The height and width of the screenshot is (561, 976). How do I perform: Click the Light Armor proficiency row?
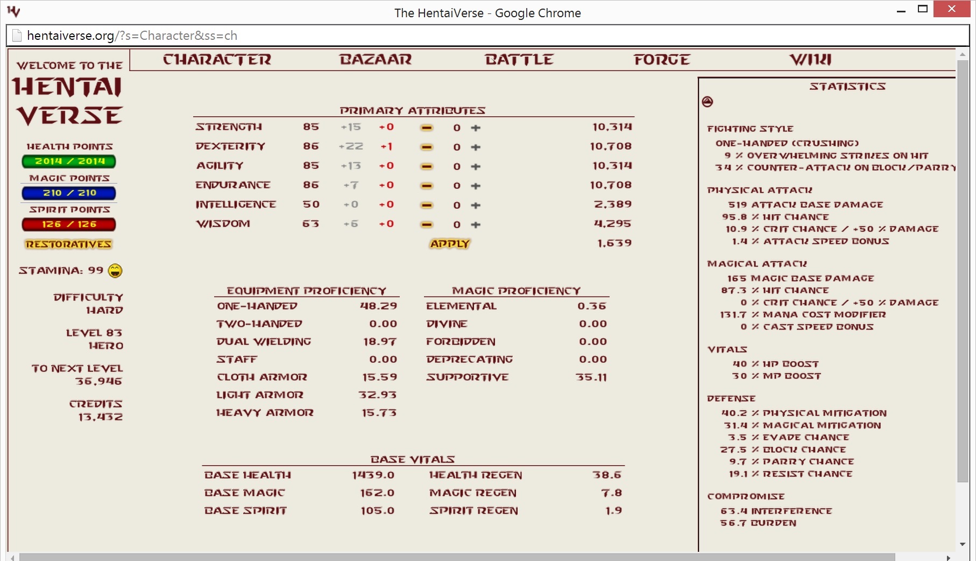(307, 395)
